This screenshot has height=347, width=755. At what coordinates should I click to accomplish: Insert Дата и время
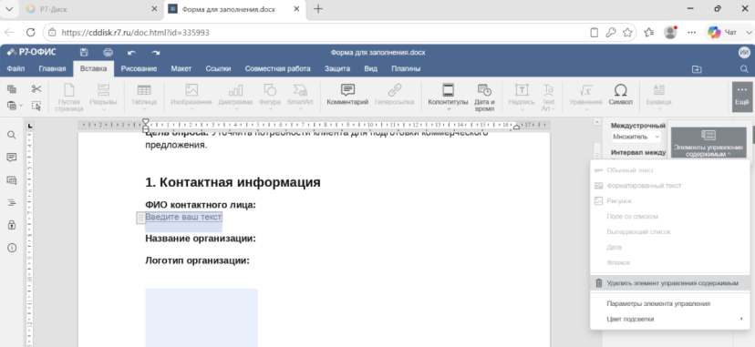coord(484,97)
